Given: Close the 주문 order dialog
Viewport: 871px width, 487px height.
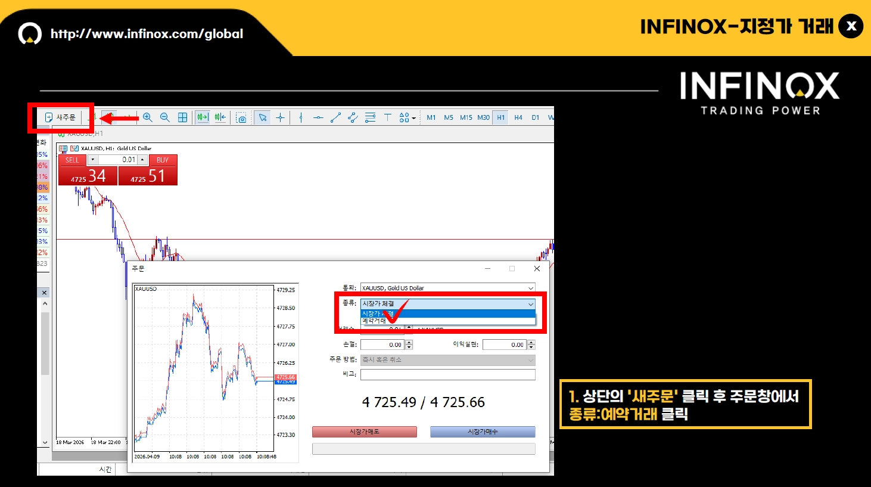Looking at the screenshot, I should [x=537, y=269].
